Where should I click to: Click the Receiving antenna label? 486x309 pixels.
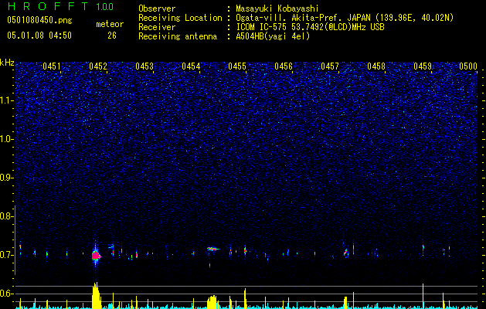click(x=178, y=36)
